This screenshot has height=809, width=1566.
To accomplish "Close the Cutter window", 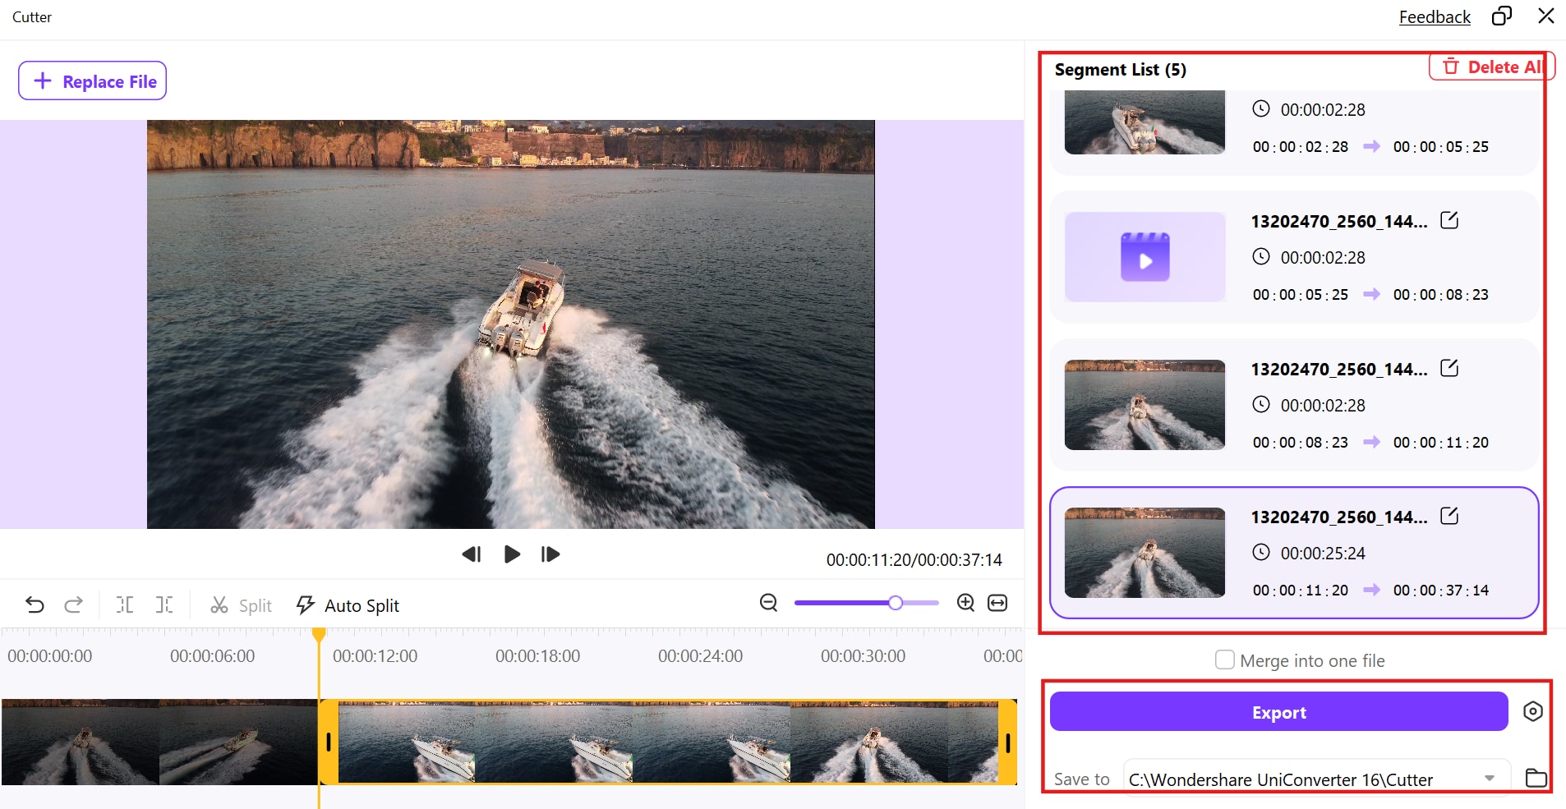I will 1545,16.
